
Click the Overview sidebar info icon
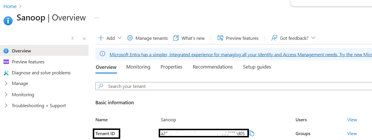tap(6, 51)
